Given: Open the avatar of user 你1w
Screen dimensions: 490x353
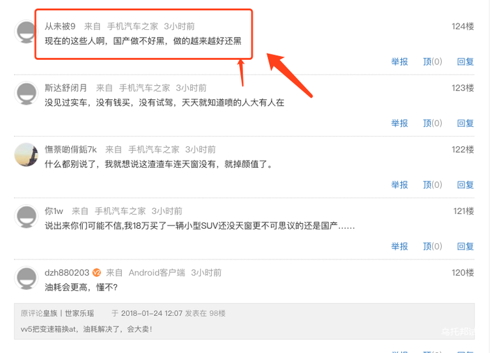Looking at the screenshot, I should coord(26,216).
